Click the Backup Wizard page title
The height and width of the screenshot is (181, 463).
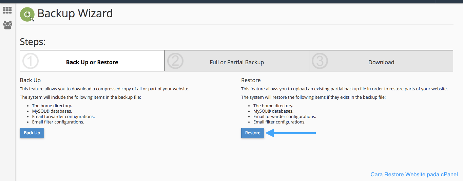[x=75, y=14]
